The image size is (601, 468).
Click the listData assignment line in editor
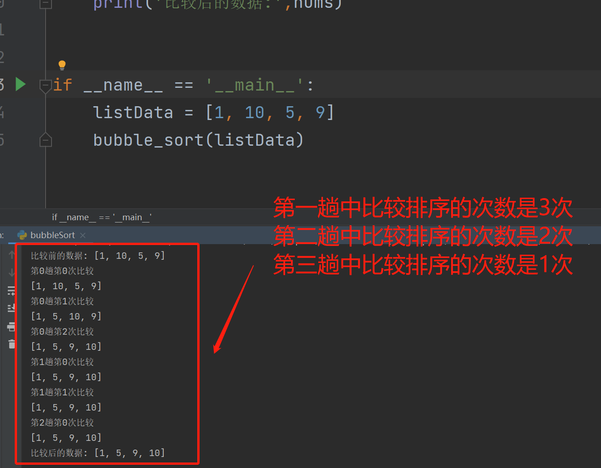(214, 113)
